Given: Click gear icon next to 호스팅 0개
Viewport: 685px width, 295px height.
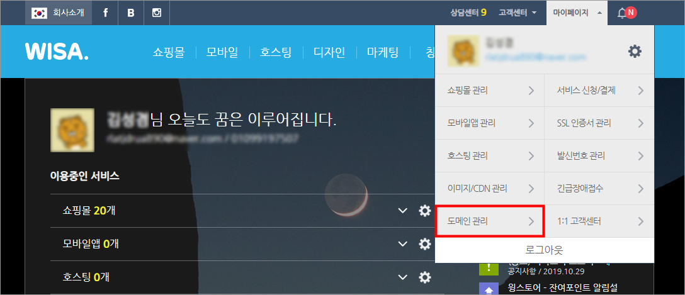Looking at the screenshot, I should pos(424,277).
